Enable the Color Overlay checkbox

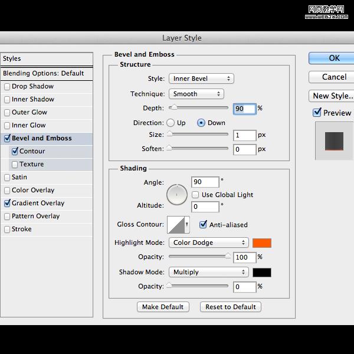point(7,191)
